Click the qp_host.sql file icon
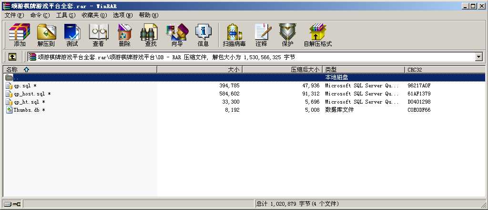 pyautogui.click(x=10, y=94)
